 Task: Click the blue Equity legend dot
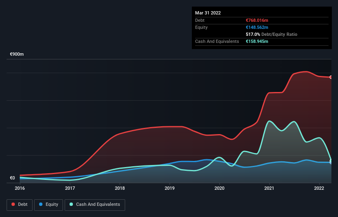(x=41, y=204)
